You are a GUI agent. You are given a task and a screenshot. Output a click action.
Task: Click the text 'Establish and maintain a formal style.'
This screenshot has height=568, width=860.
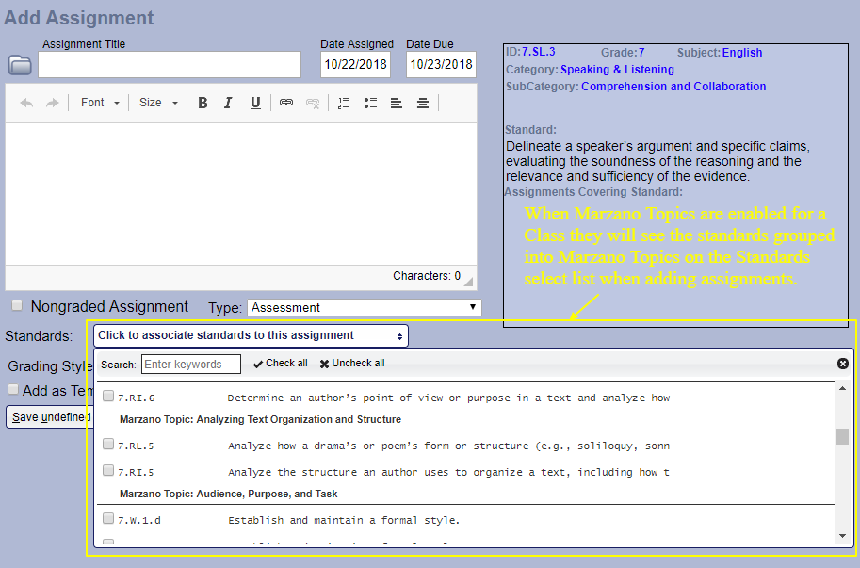click(344, 520)
